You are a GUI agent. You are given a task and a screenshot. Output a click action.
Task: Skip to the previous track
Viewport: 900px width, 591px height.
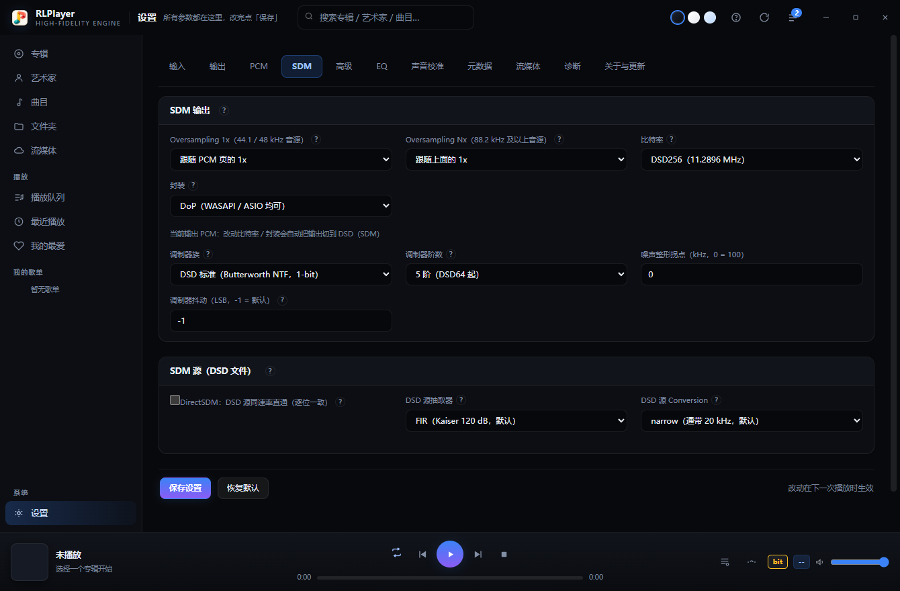click(422, 554)
